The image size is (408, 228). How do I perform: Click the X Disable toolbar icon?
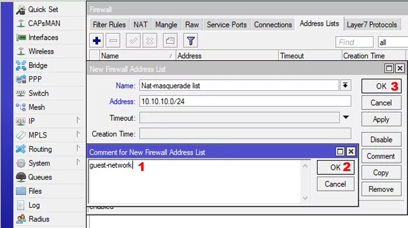[x=150, y=41]
